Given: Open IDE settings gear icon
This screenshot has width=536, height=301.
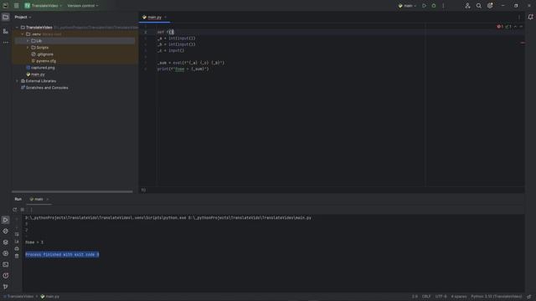Looking at the screenshot, I should pyautogui.click(x=490, y=6).
